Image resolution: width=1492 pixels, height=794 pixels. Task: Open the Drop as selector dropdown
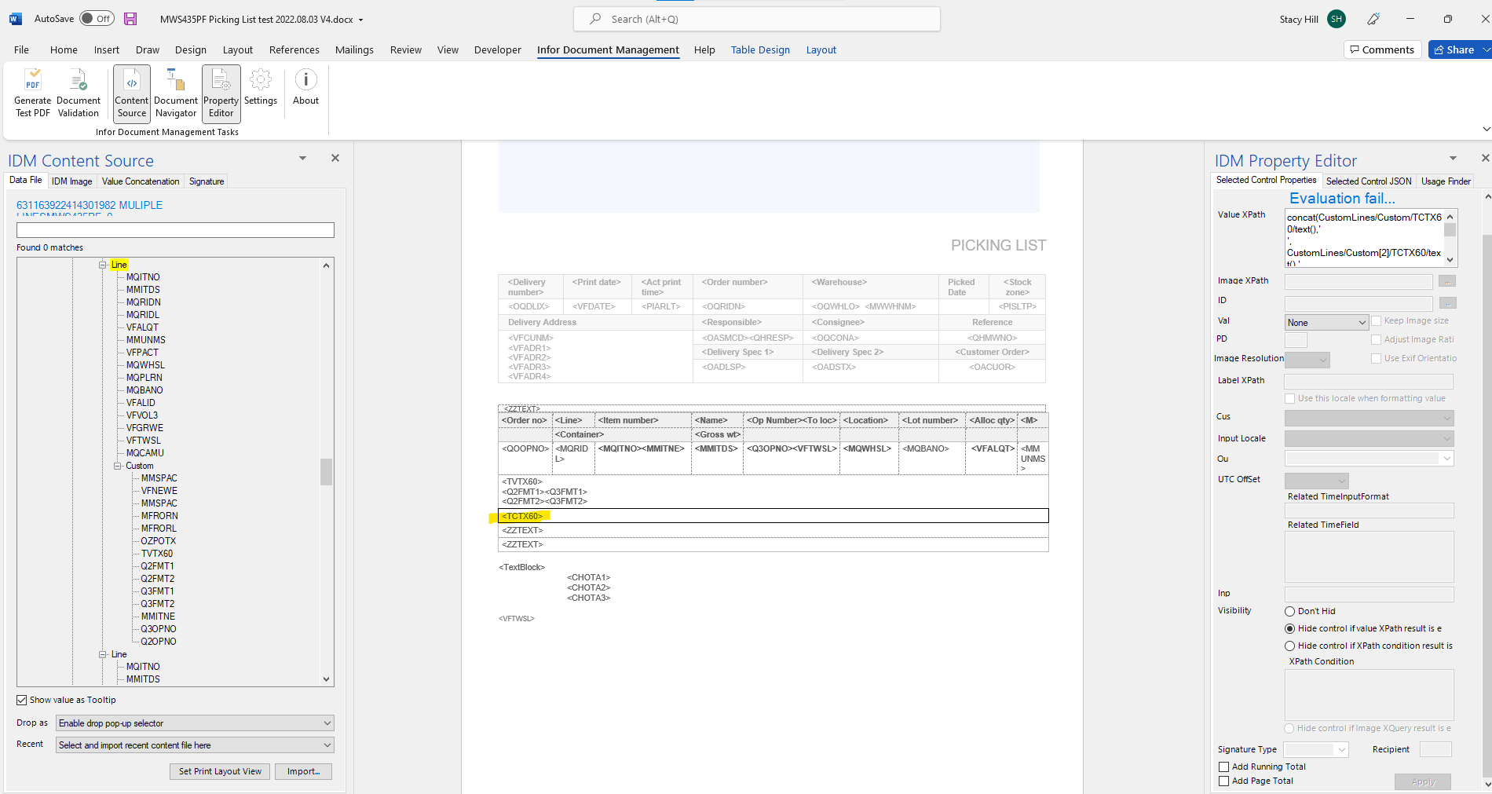195,723
